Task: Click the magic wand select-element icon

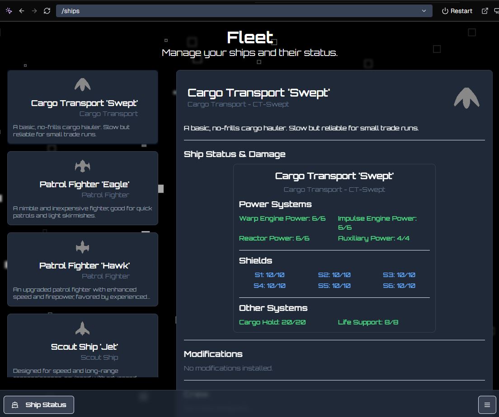Action: 9,11
